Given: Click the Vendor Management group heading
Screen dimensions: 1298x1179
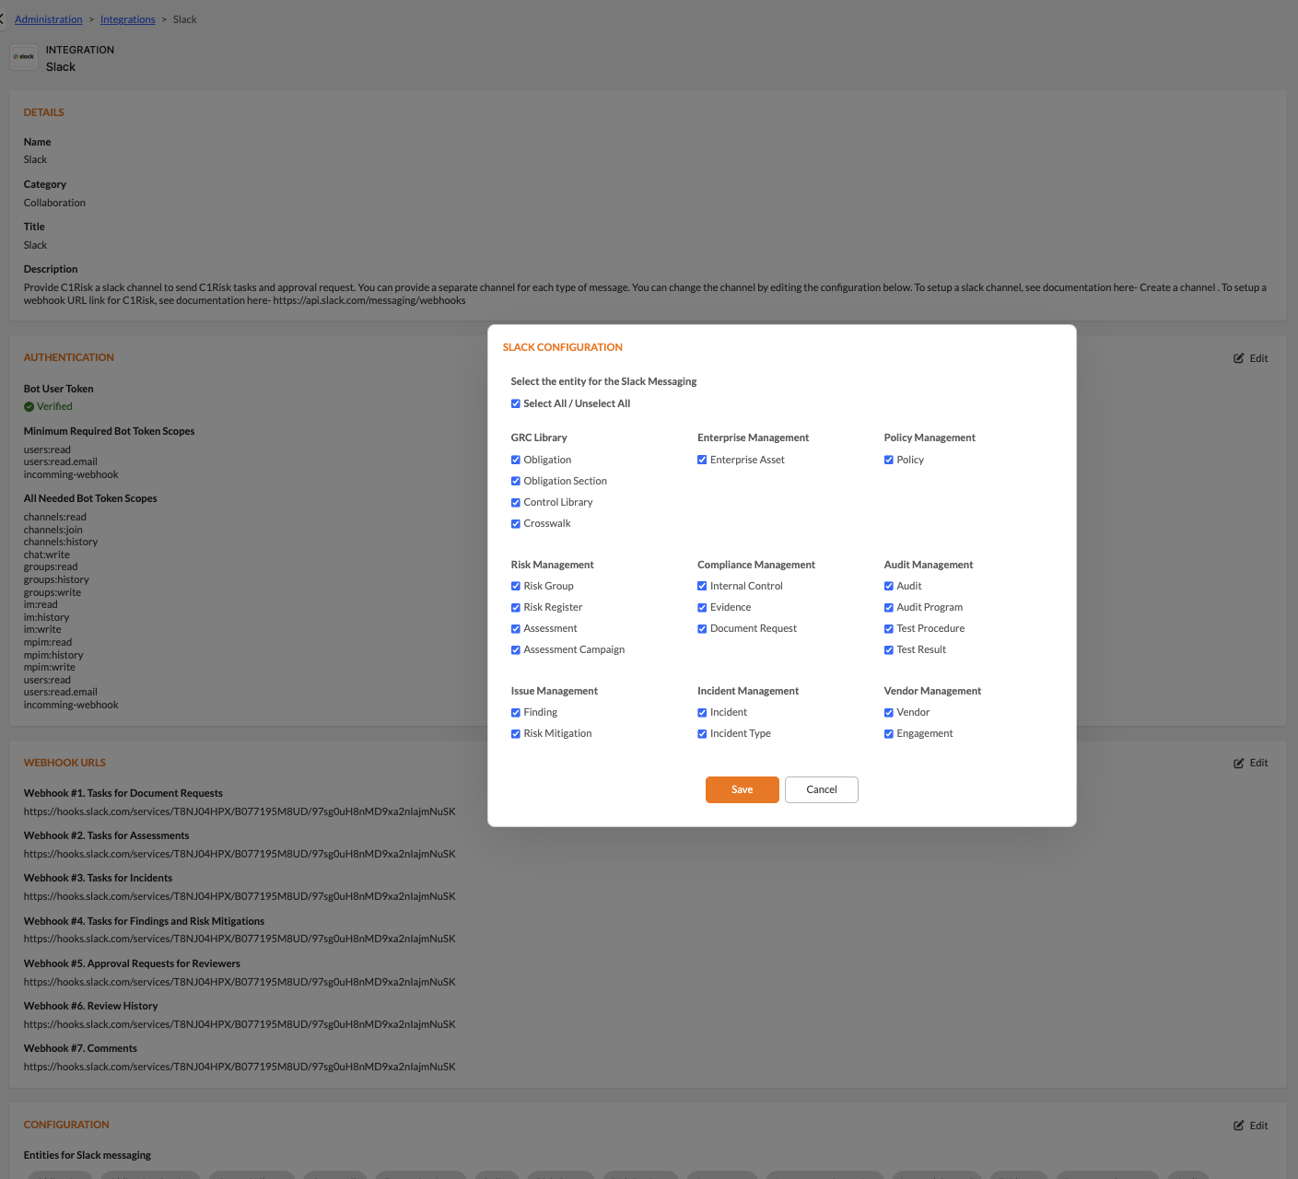Looking at the screenshot, I should pyautogui.click(x=932, y=691).
